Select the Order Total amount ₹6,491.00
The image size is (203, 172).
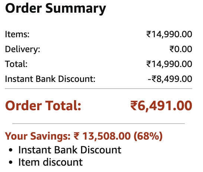[x=161, y=106]
